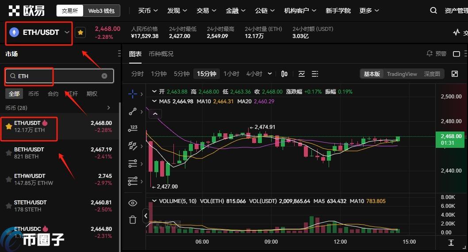Collapse the MA5 legend chevron
The image size is (468, 252).
point(154,101)
